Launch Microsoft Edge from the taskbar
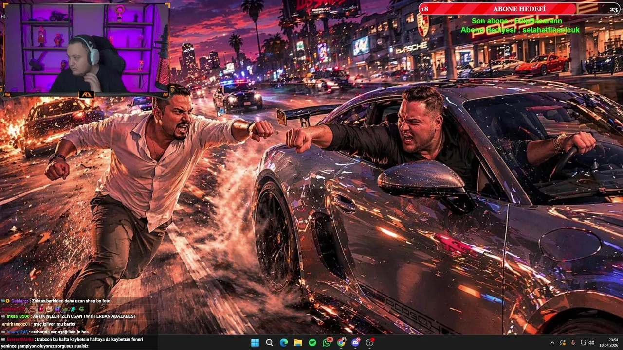The width and height of the screenshot is (623, 350). tap(284, 343)
